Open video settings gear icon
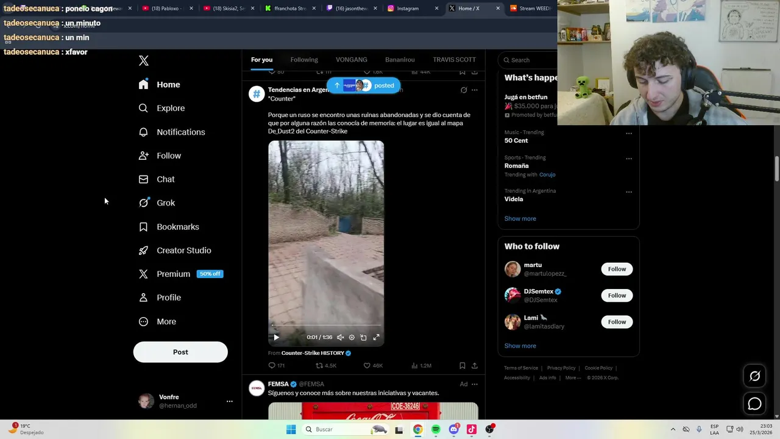Viewport: 780px width, 439px height. 352,337
